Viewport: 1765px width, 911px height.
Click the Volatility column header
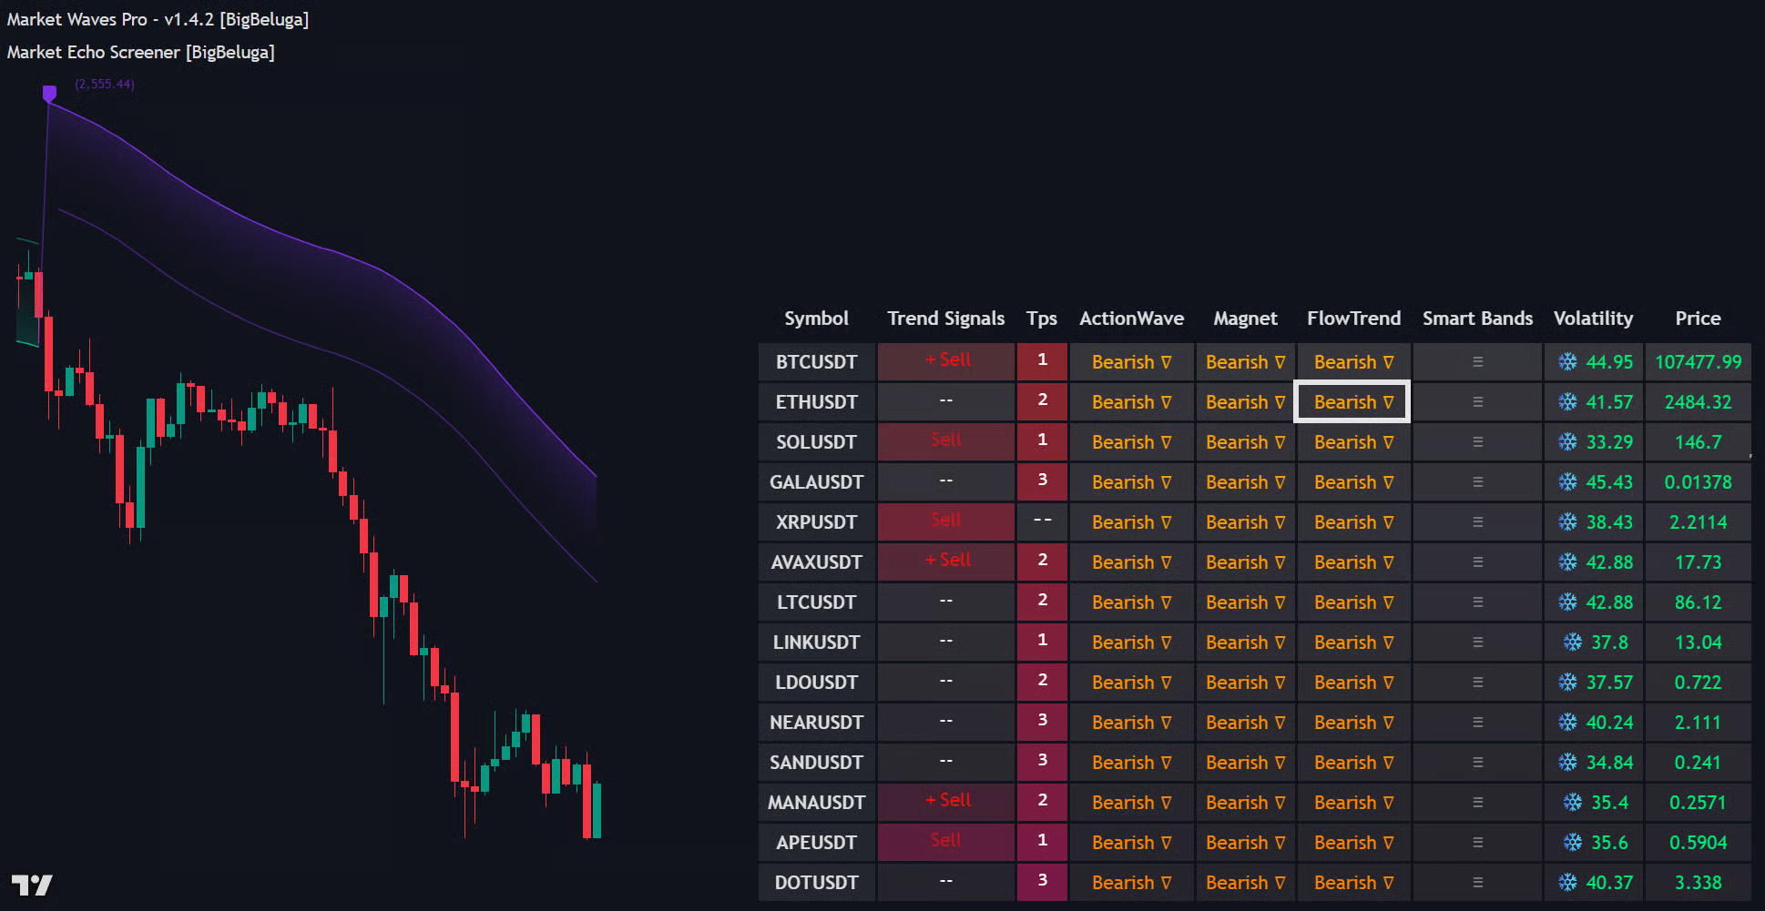pyautogui.click(x=1593, y=319)
